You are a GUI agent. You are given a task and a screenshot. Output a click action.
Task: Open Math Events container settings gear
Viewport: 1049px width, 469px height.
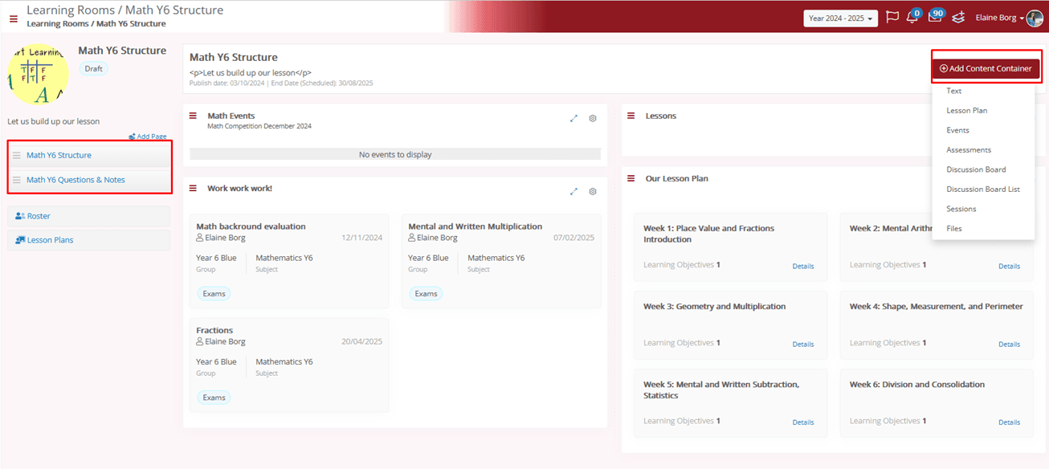593,118
